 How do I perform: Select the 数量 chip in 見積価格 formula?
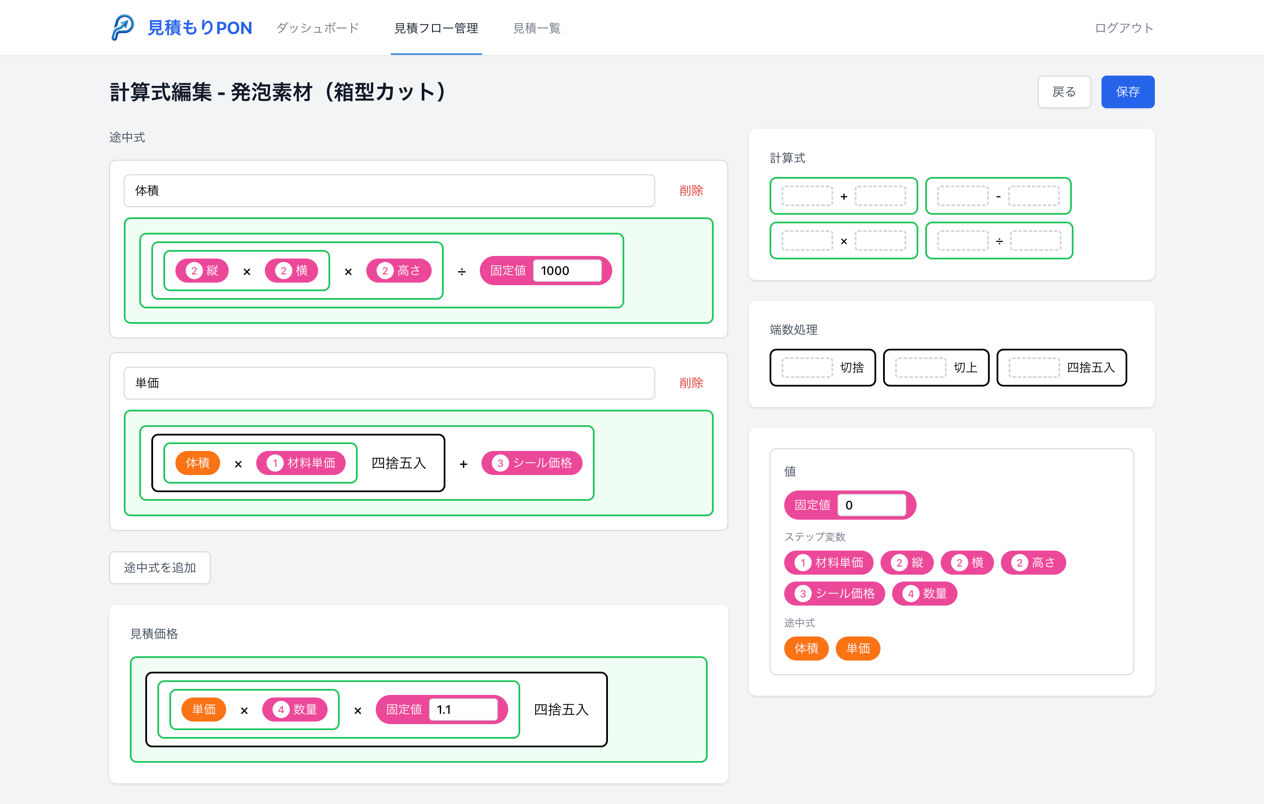[295, 710]
